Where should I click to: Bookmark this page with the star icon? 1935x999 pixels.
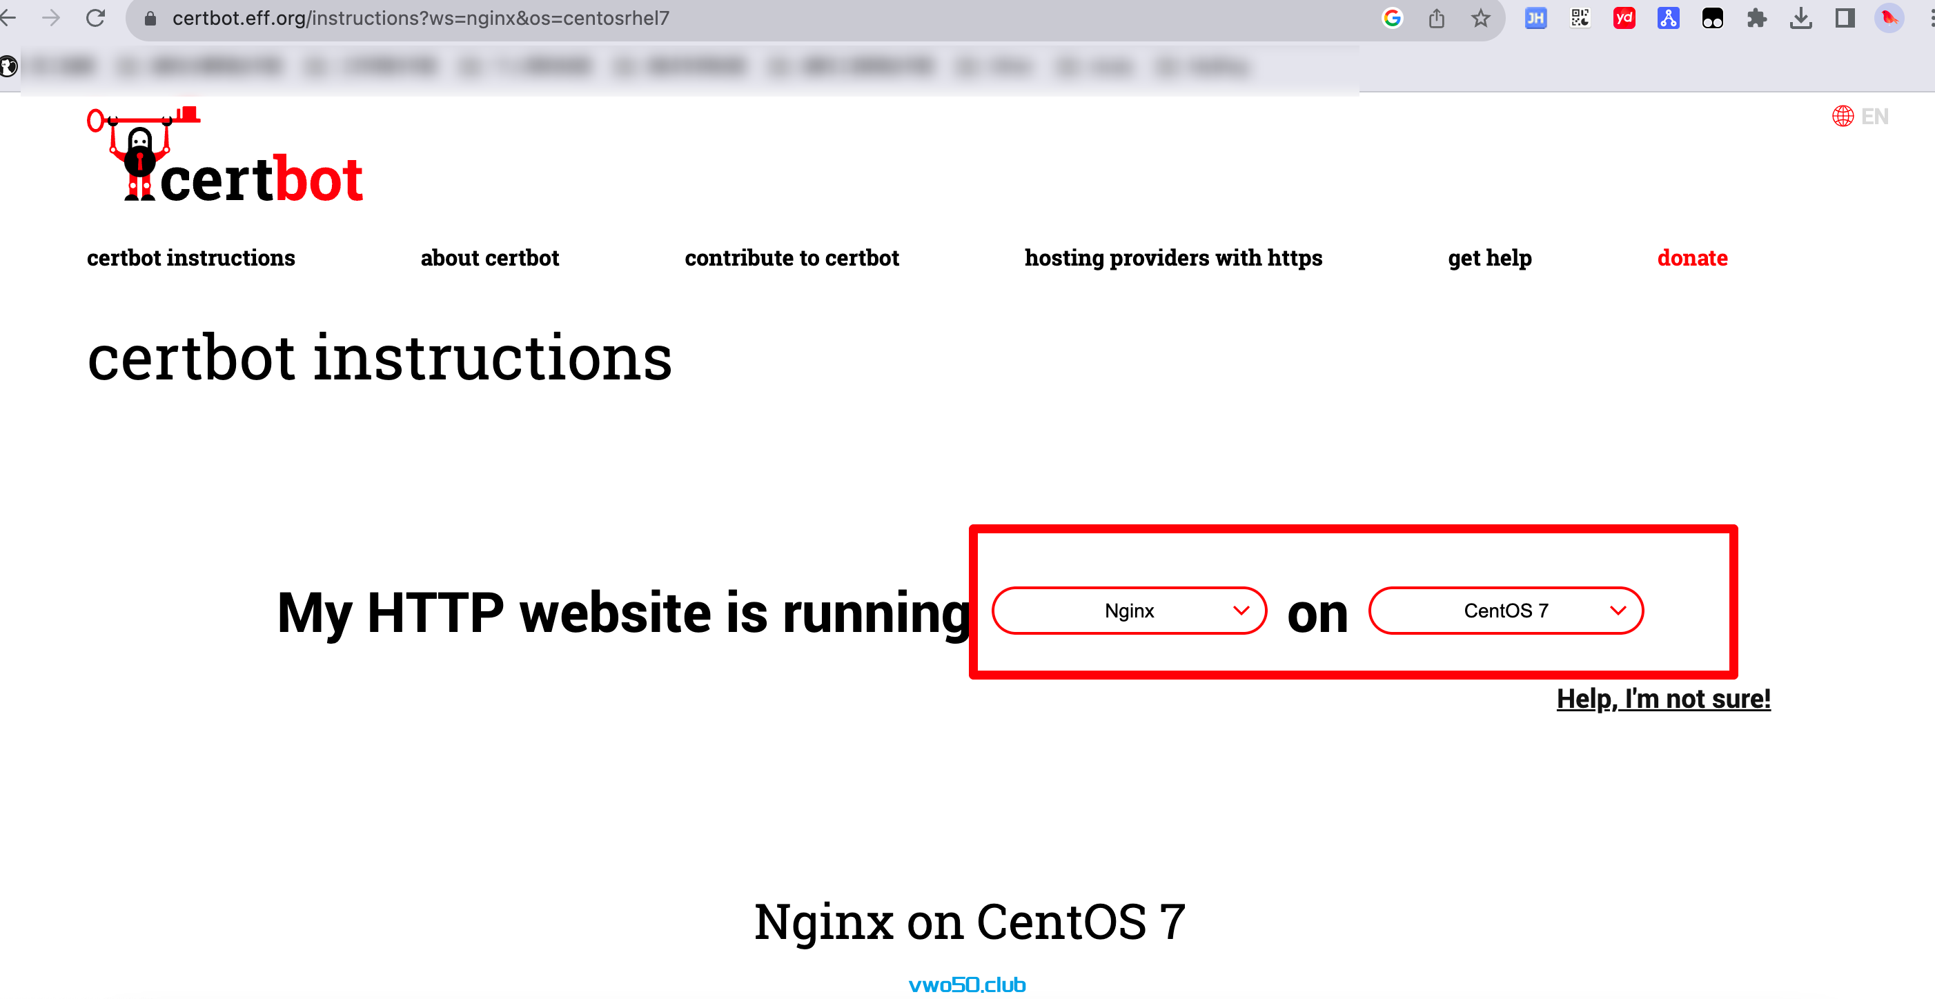tap(1480, 18)
